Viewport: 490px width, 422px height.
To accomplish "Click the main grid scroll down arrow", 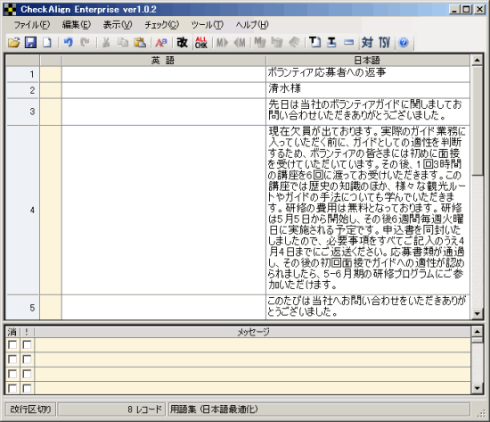I will tap(477, 314).
